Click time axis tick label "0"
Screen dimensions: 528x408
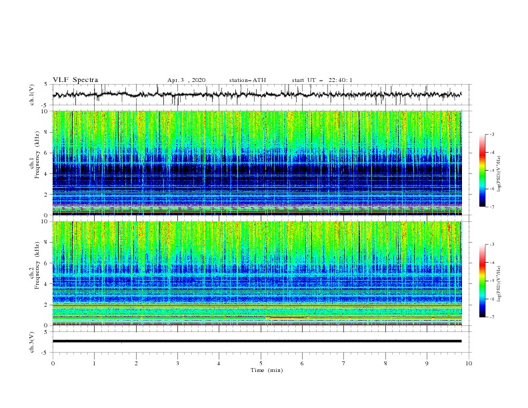tap(53, 363)
